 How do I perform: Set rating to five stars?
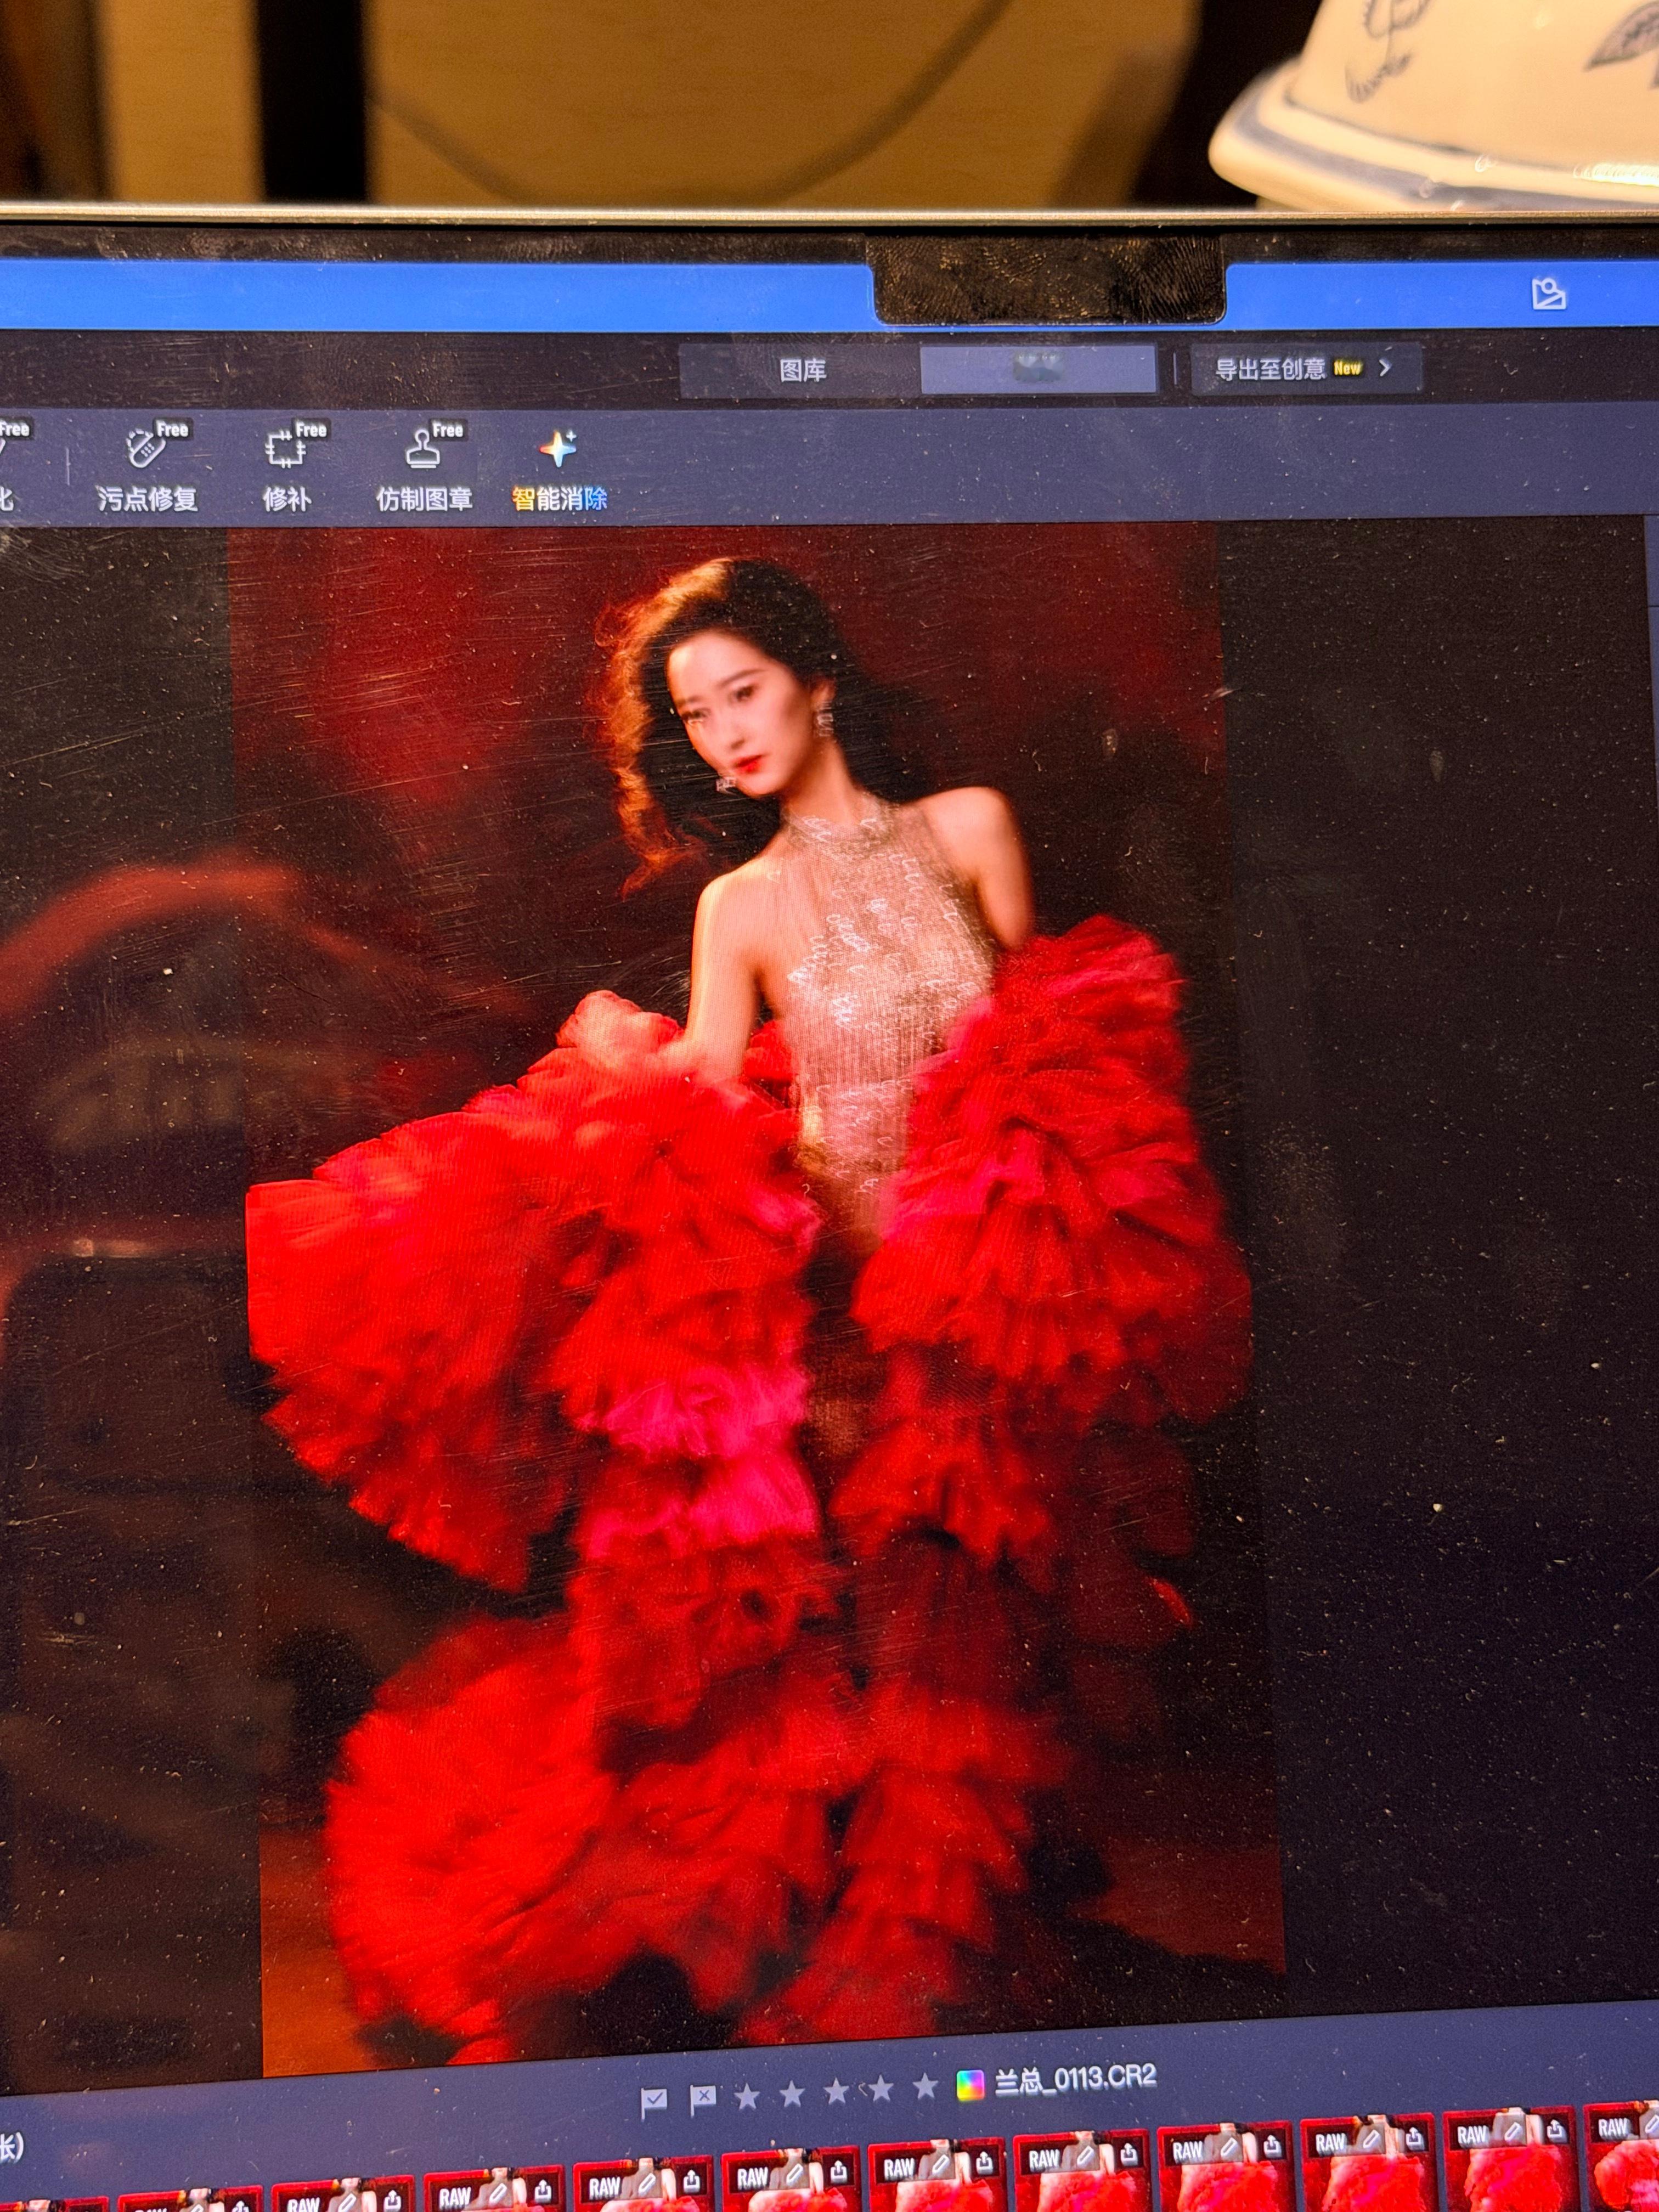(x=925, y=2086)
